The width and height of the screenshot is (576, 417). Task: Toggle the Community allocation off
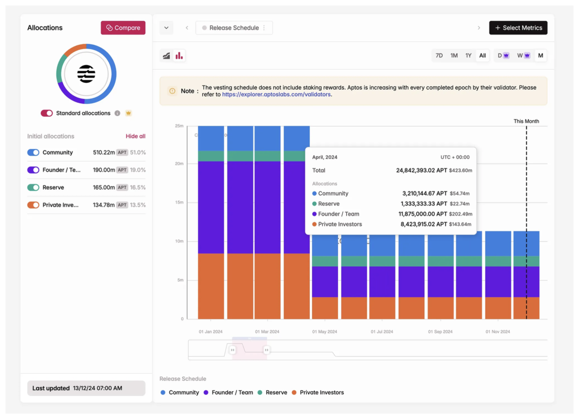(x=33, y=152)
